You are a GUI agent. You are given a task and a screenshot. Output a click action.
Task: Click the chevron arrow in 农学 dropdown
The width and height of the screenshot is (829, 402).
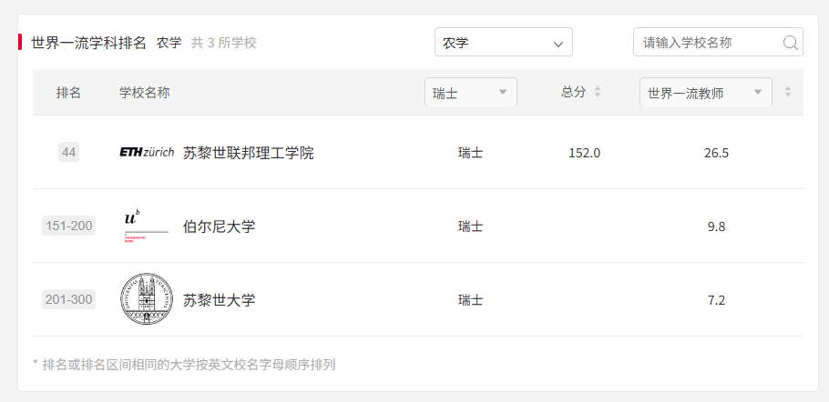click(x=558, y=44)
